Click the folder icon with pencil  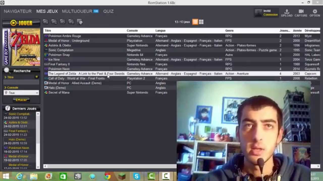[x=63, y=22]
